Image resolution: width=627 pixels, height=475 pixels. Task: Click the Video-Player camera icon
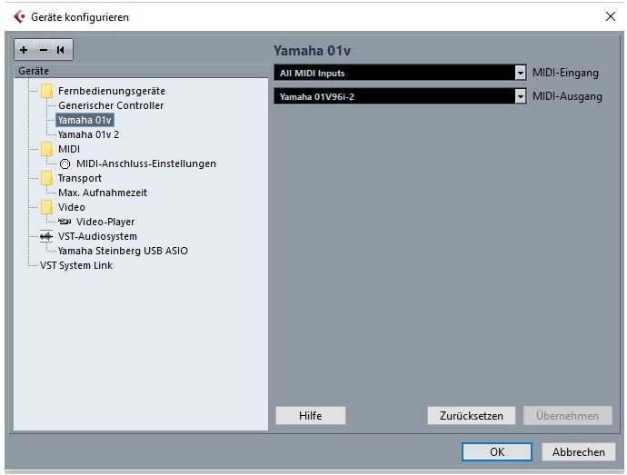[x=65, y=221]
